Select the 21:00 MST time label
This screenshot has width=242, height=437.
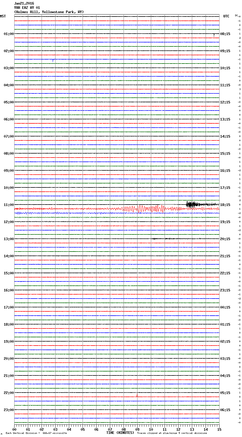9,376
